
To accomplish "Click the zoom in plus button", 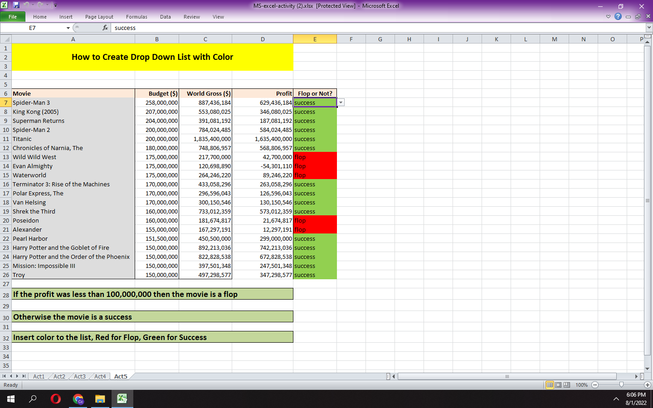I will [x=648, y=385].
